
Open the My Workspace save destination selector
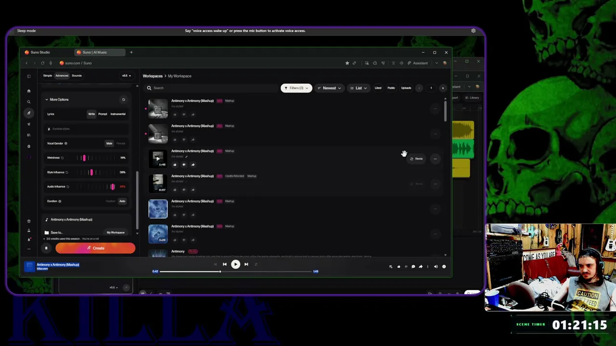point(115,233)
